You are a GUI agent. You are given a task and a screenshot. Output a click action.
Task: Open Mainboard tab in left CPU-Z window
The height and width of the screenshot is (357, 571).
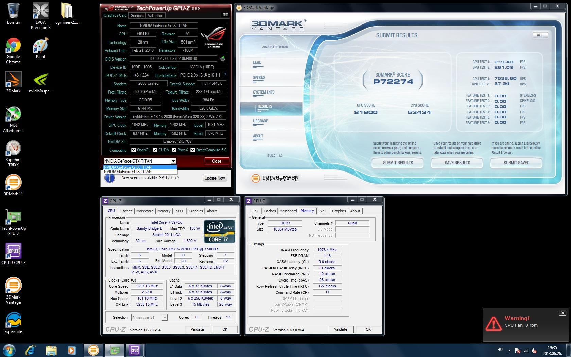point(145,211)
